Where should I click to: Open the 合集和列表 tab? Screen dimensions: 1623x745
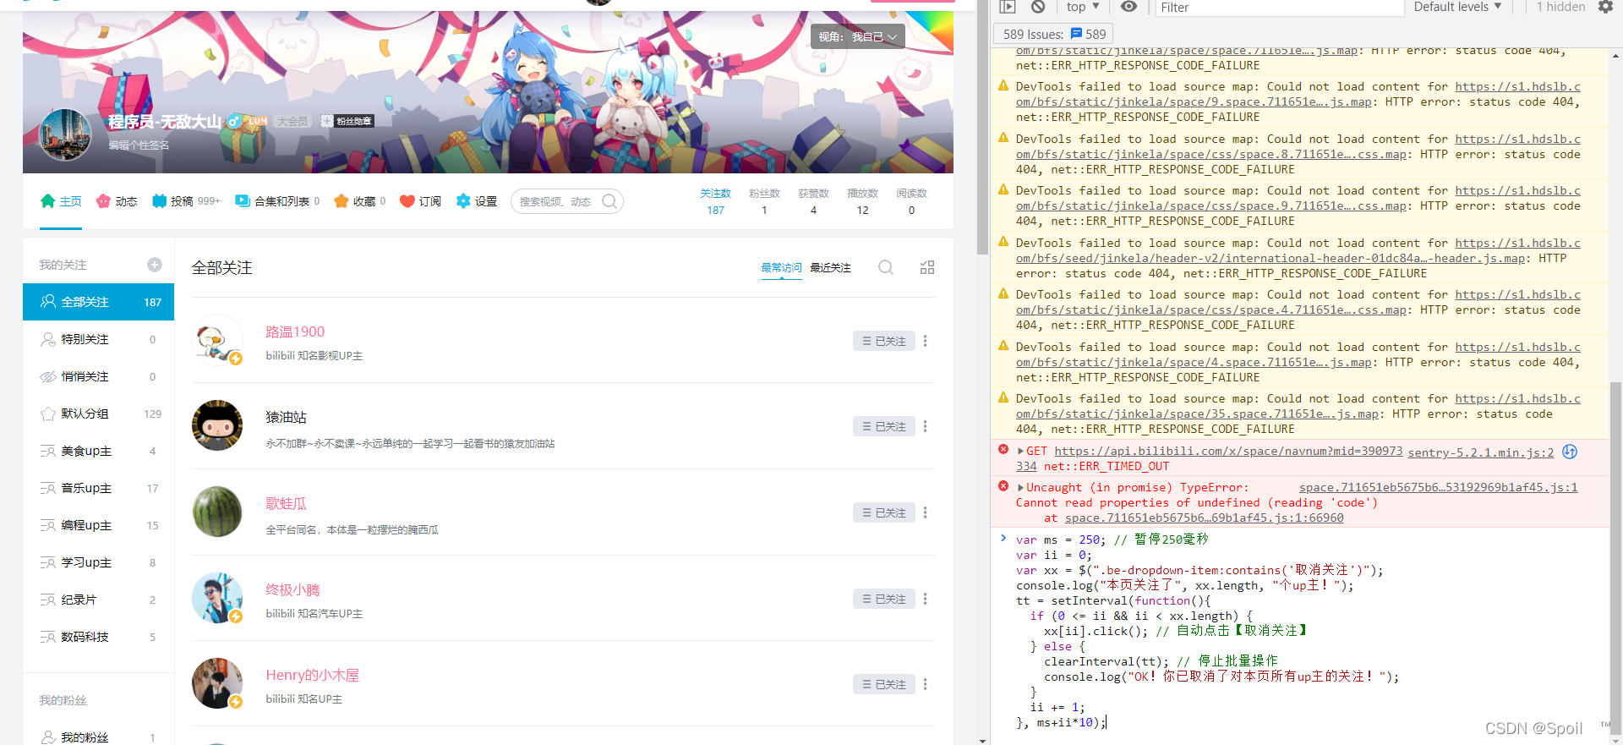[277, 201]
